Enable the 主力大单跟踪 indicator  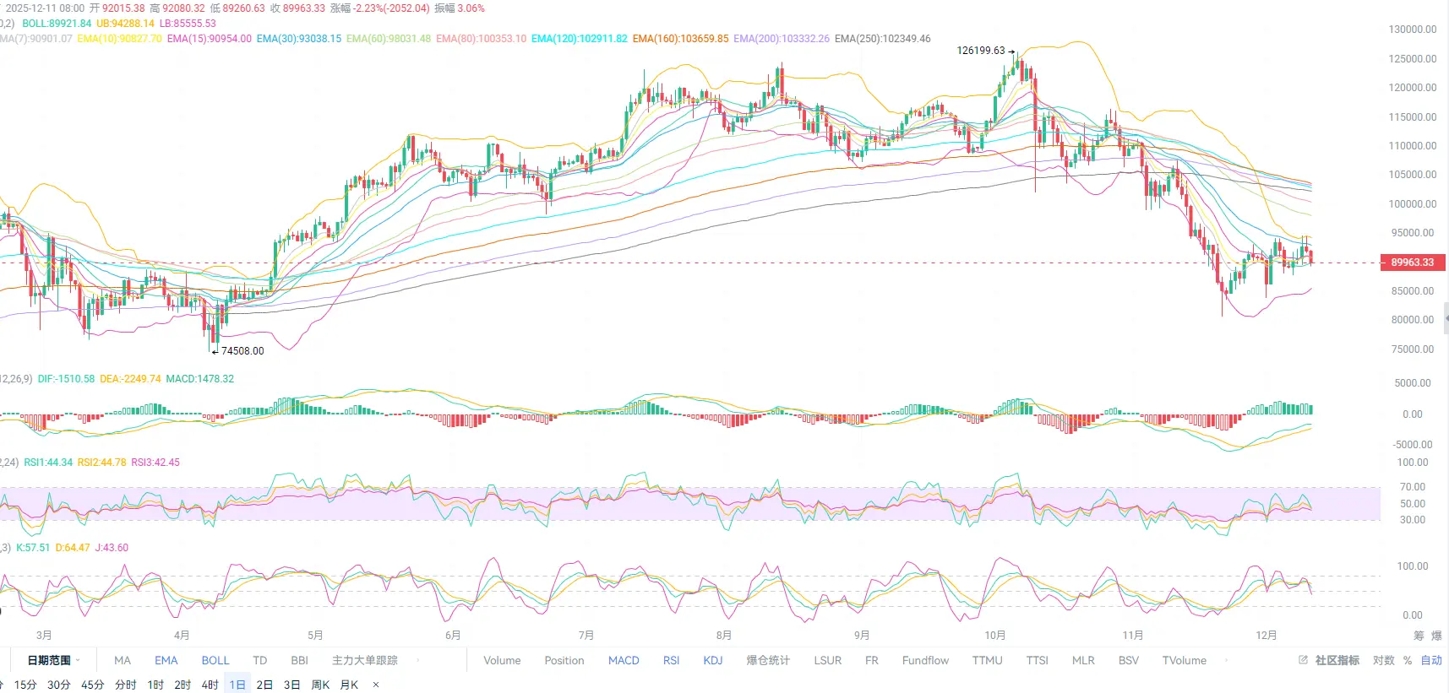[365, 660]
